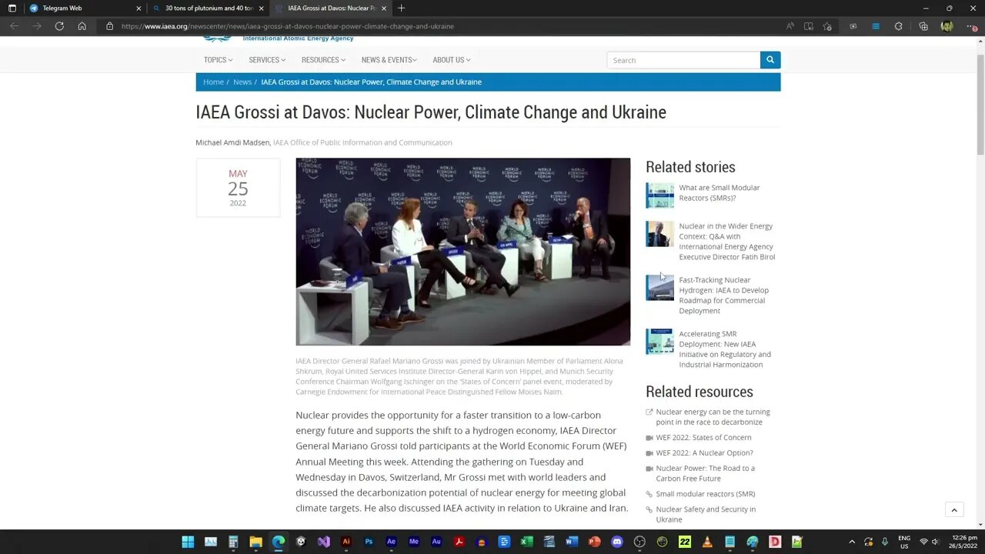Screen dimensions: 985x554
Task: Click the Fatih Birol story thumbnail
Action: pos(659,234)
